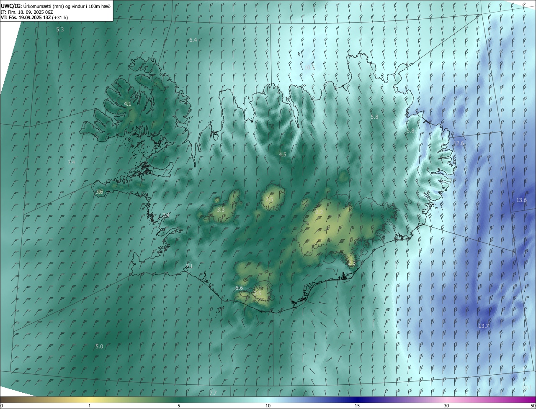Click the legend tick label 1

click(90, 406)
